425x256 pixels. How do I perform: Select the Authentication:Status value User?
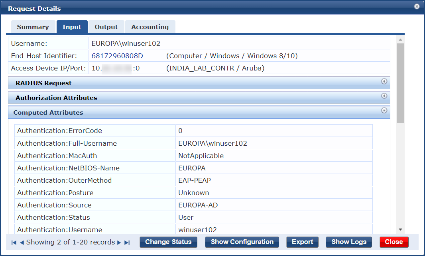click(x=186, y=217)
